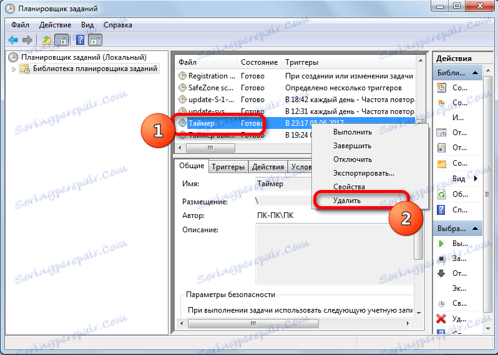This screenshot has height=355, width=498.
Task: Open the Действие menu
Action: pos(56,25)
